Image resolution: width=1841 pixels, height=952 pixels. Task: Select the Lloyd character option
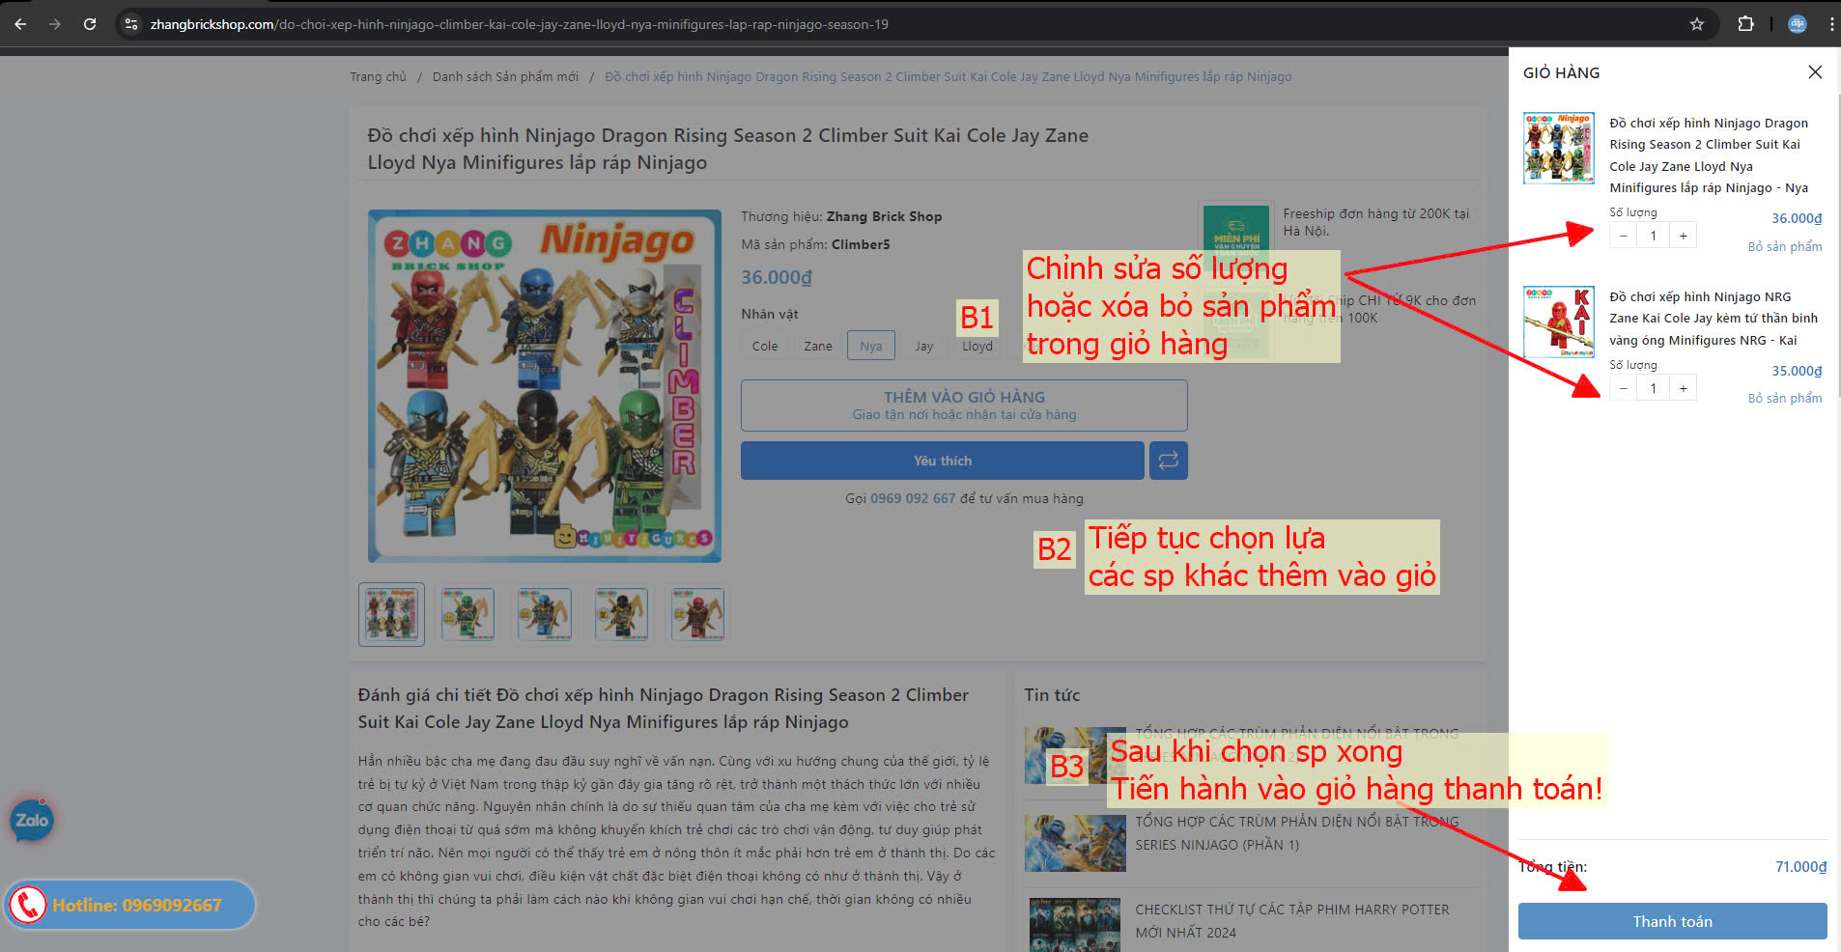tap(977, 346)
